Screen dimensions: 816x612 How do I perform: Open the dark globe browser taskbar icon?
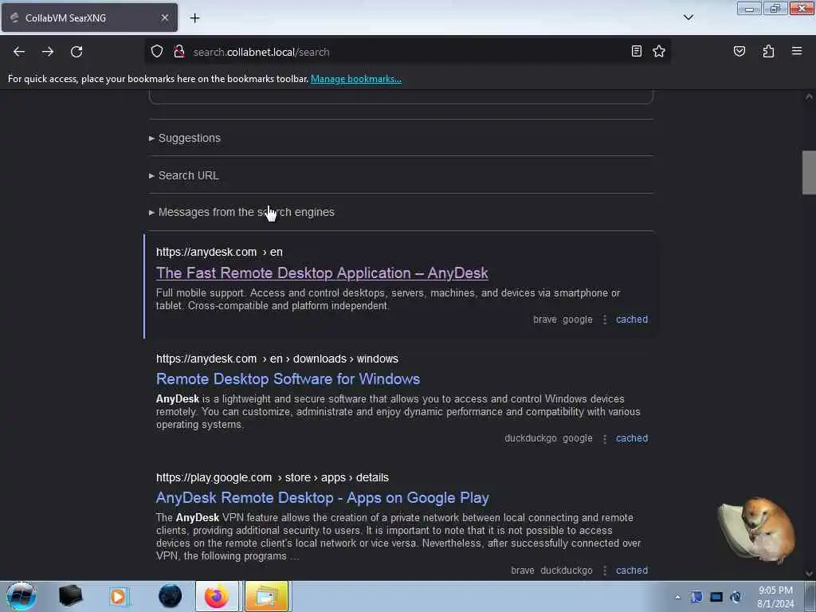[x=170, y=596]
